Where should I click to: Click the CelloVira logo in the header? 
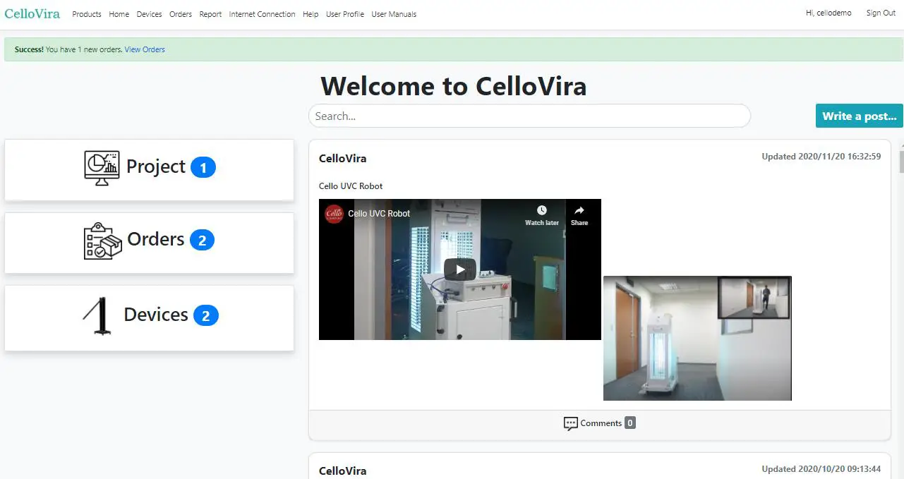click(32, 13)
